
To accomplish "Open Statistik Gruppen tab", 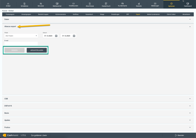I will (x=43, y=14).
